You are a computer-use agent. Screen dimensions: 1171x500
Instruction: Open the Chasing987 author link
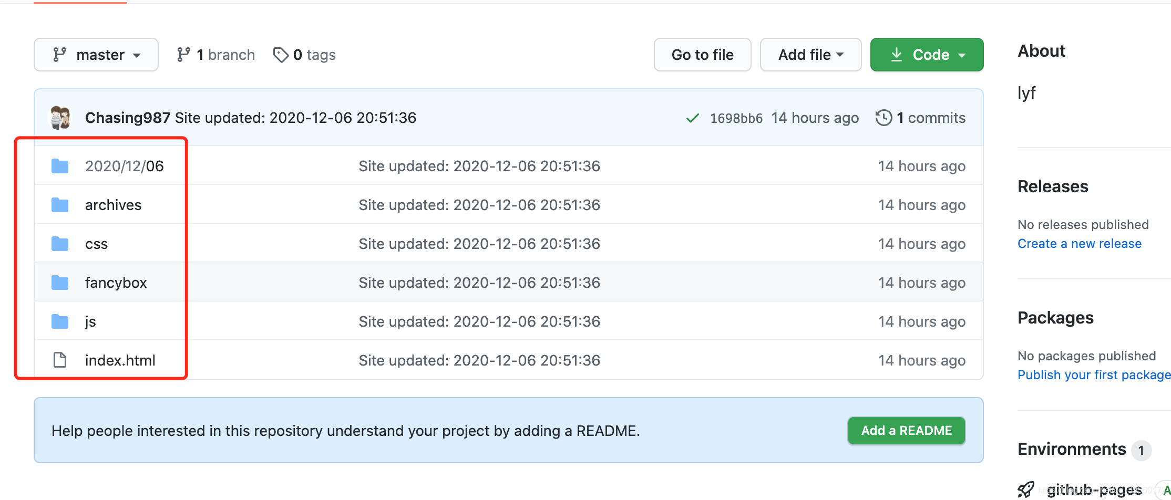point(128,118)
